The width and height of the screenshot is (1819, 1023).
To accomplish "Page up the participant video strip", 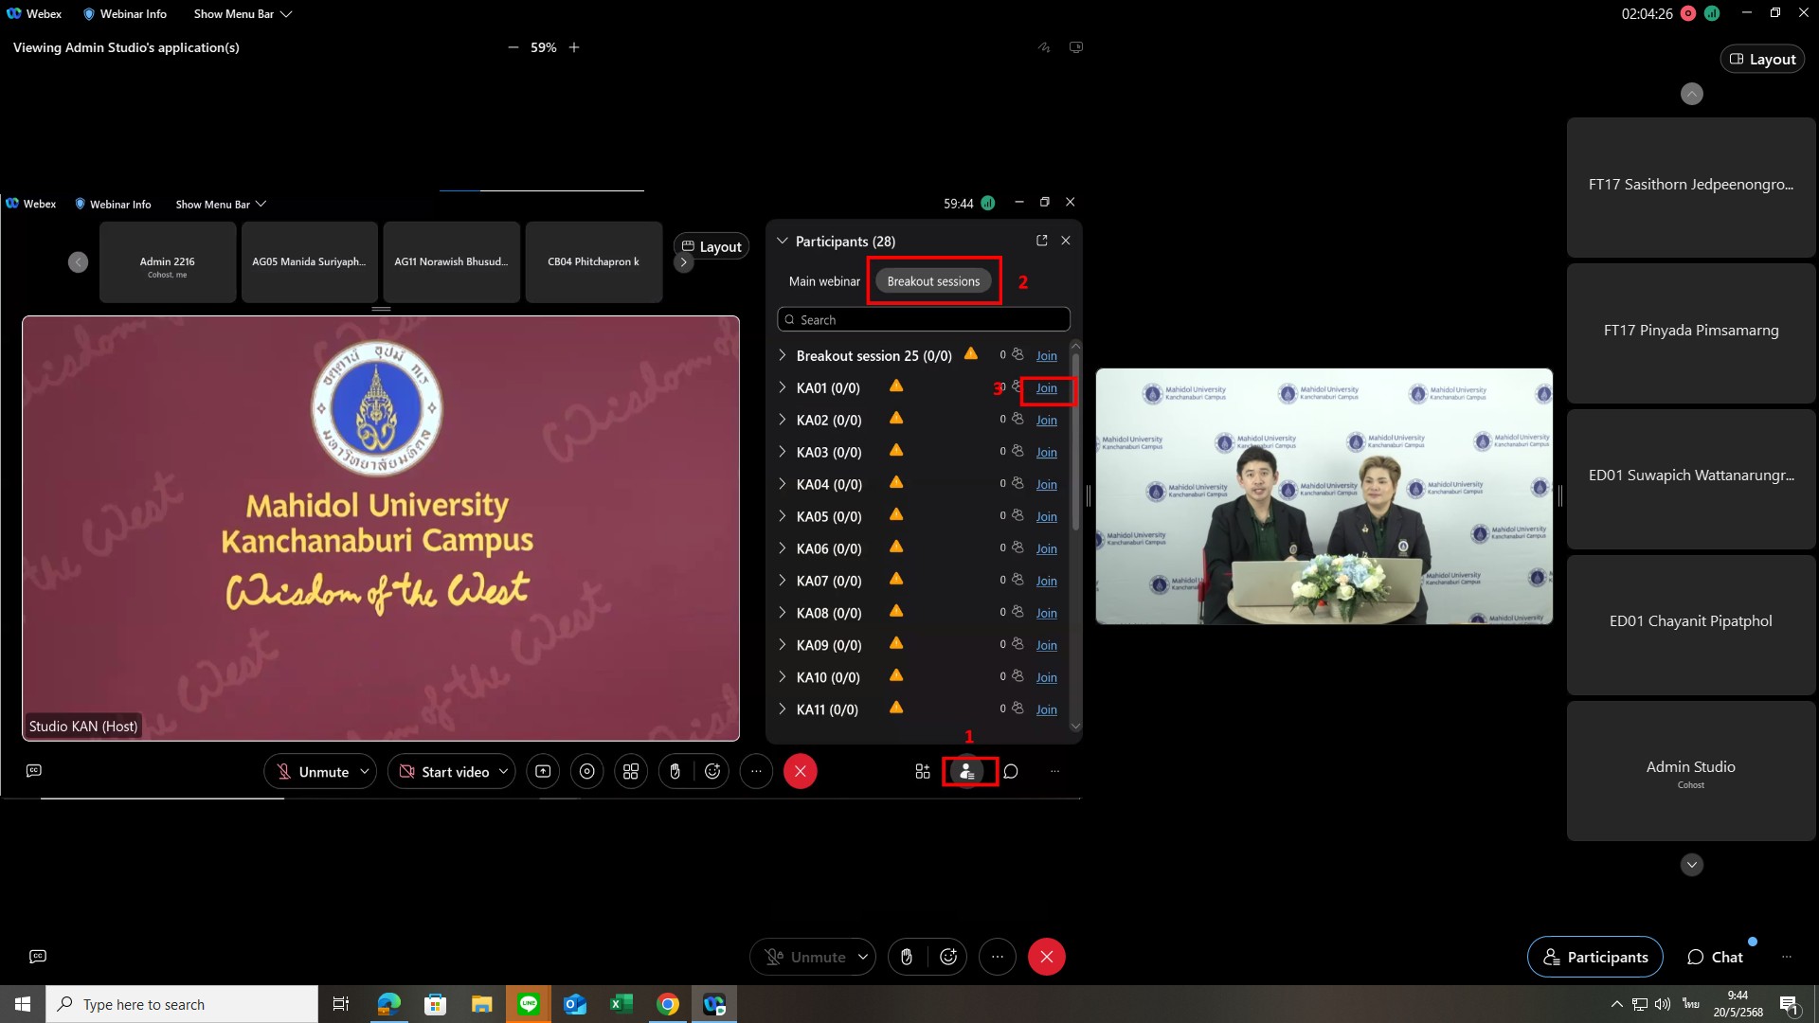I will pos(1692,94).
